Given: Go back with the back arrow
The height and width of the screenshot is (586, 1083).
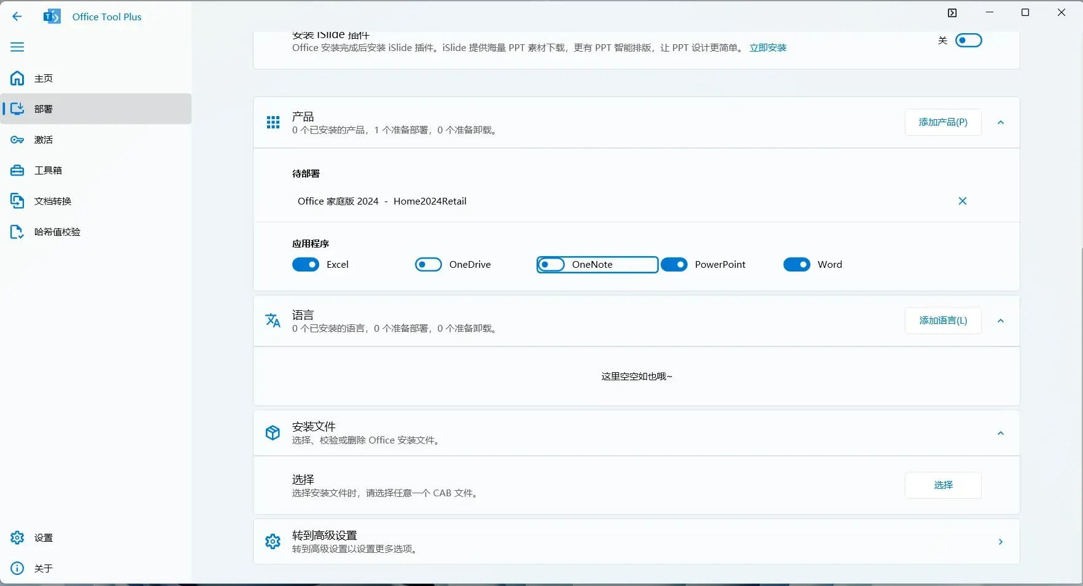Looking at the screenshot, I should [x=17, y=17].
